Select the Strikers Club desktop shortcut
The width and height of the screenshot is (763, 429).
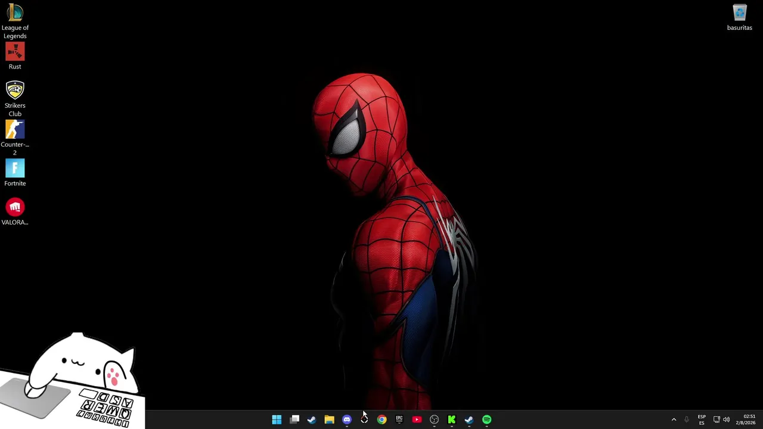[15, 99]
